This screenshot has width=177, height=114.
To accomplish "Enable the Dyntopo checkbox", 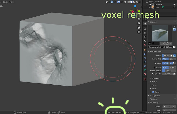I will (151, 95).
